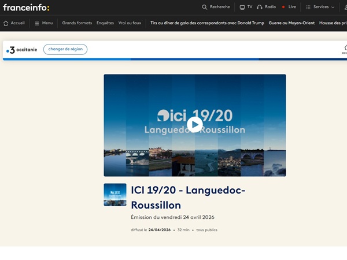Open Guerre au Moyen-Orient topic
This screenshot has width=347, height=260.
(x=291, y=23)
